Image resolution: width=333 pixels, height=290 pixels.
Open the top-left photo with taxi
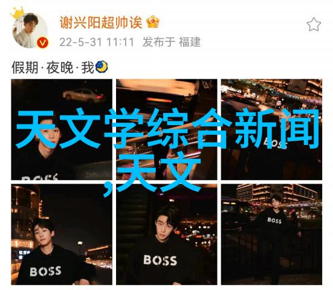[x=62, y=129]
